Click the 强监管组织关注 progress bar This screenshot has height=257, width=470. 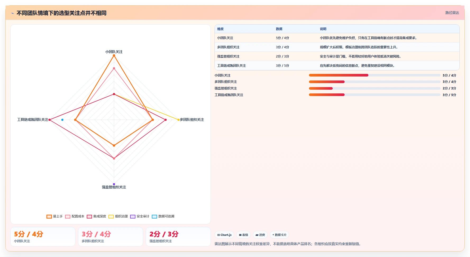point(375,88)
